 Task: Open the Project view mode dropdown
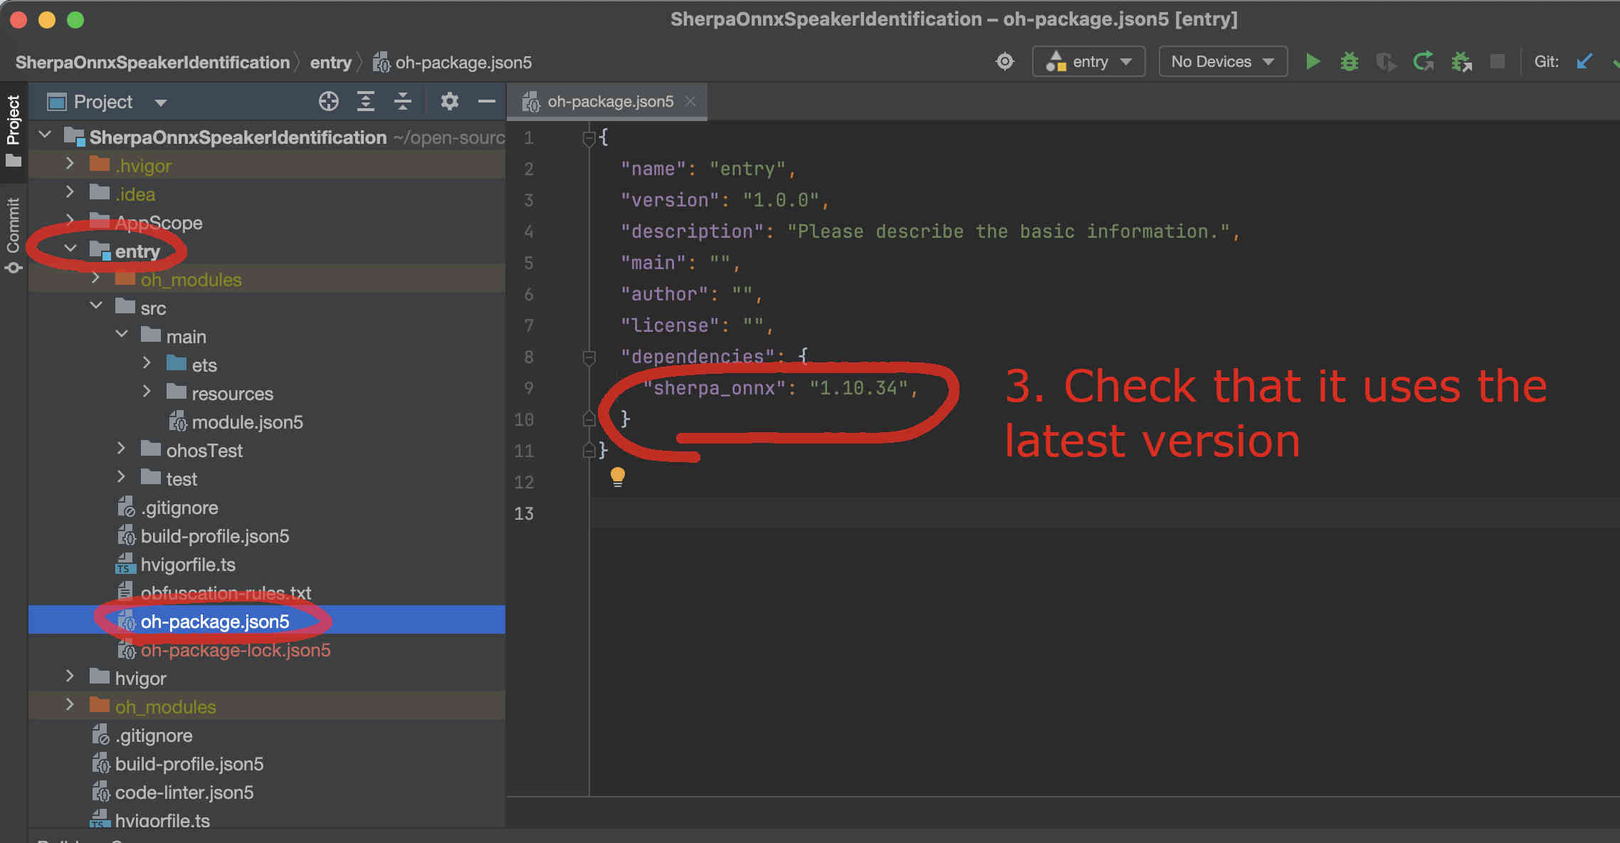pos(161,103)
